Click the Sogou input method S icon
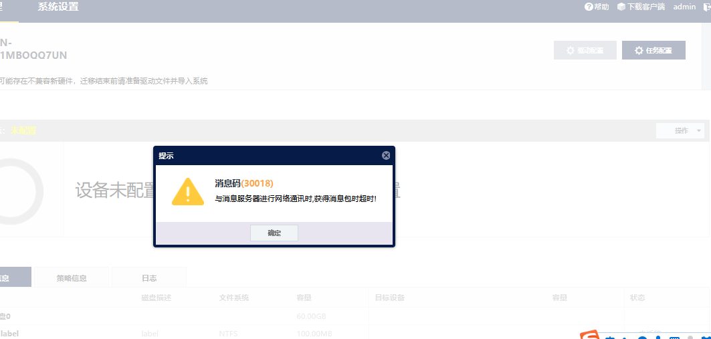 coord(589,335)
